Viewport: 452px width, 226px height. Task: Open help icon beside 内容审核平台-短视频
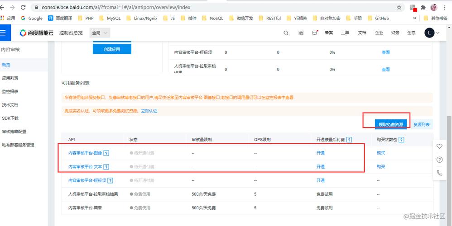110,180
